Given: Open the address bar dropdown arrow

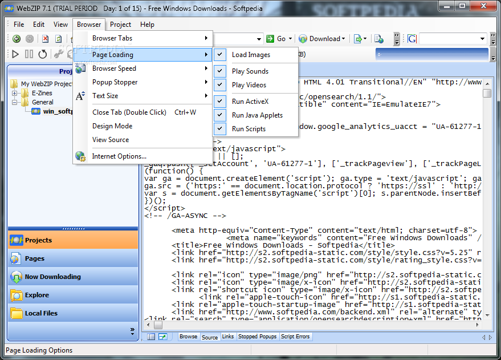Looking at the screenshot, I should point(259,39).
